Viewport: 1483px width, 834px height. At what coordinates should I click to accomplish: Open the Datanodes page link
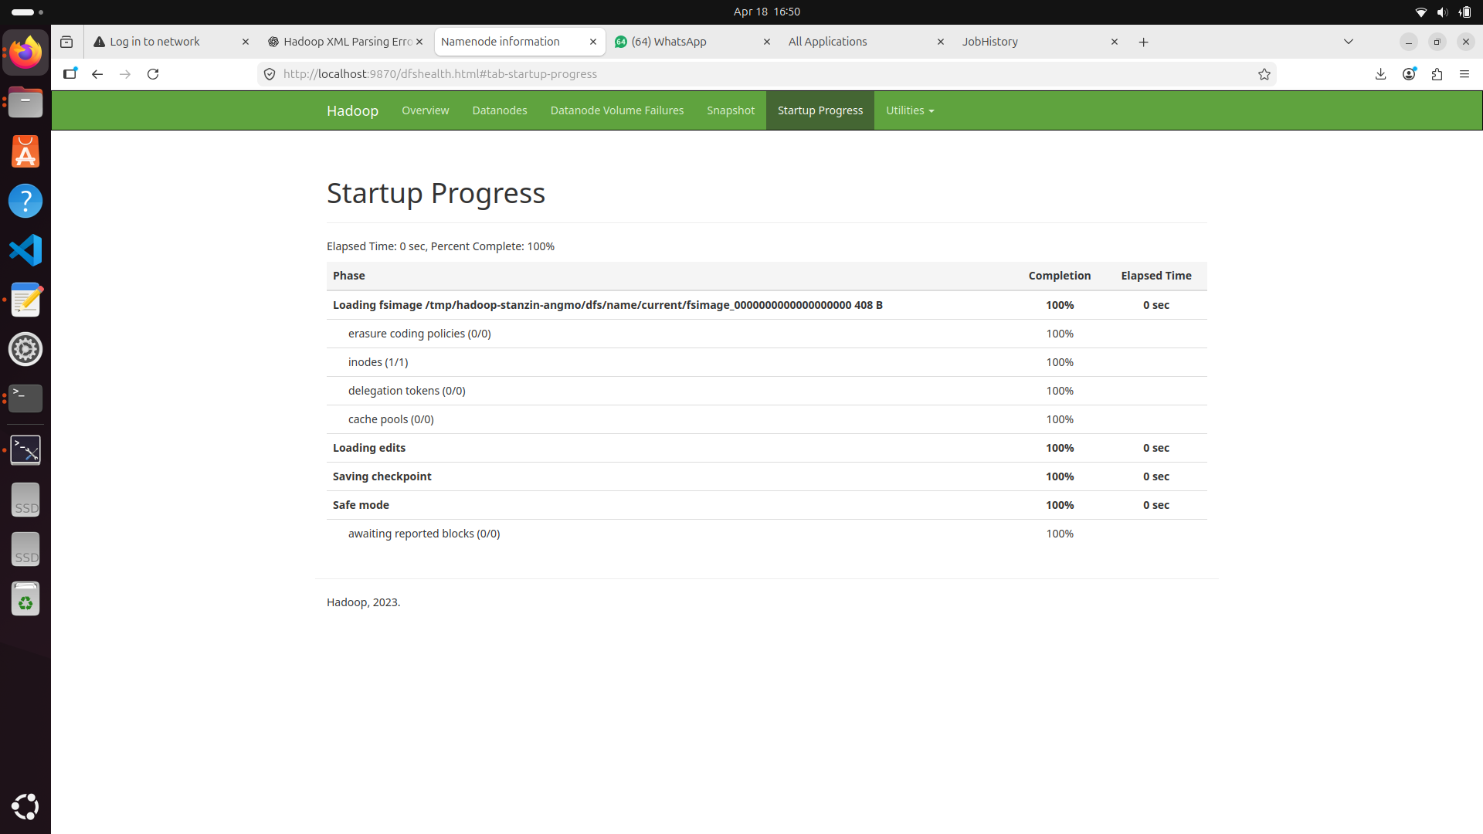click(499, 110)
